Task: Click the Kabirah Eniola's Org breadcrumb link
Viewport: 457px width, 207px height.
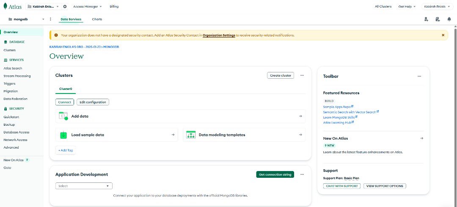Action: (x=75, y=47)
